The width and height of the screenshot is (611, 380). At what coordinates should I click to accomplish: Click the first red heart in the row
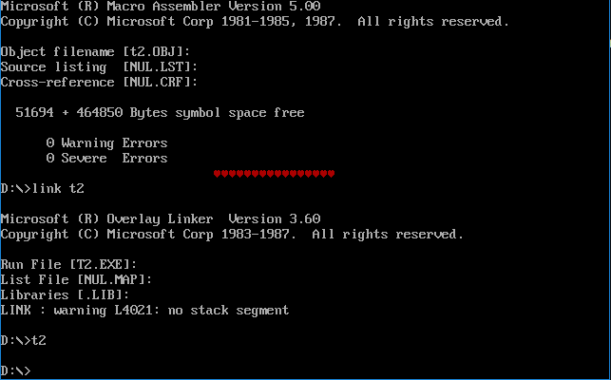[x=218, y=174]
